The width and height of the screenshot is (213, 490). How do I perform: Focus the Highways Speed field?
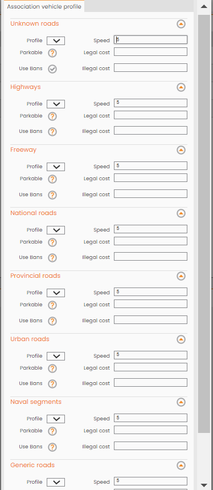click(x=150, y=103)
